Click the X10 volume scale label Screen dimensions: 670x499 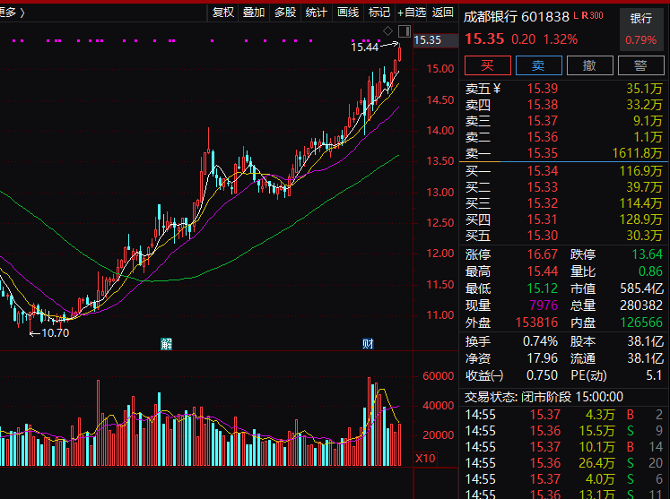tap(425, 459)
